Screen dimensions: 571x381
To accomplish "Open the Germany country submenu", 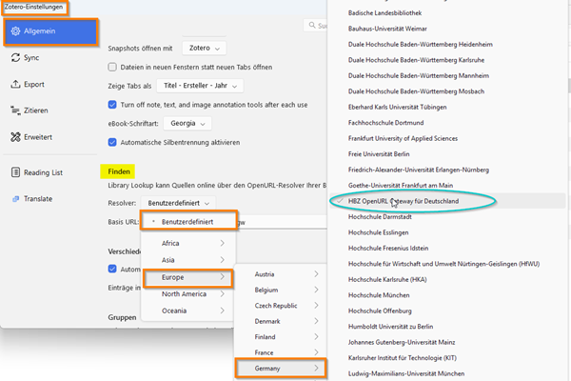I will (x=281, y=369).
